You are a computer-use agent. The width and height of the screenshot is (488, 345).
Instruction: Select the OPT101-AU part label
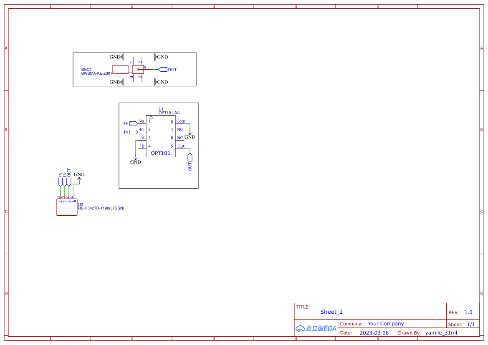(x=169, y=113)
